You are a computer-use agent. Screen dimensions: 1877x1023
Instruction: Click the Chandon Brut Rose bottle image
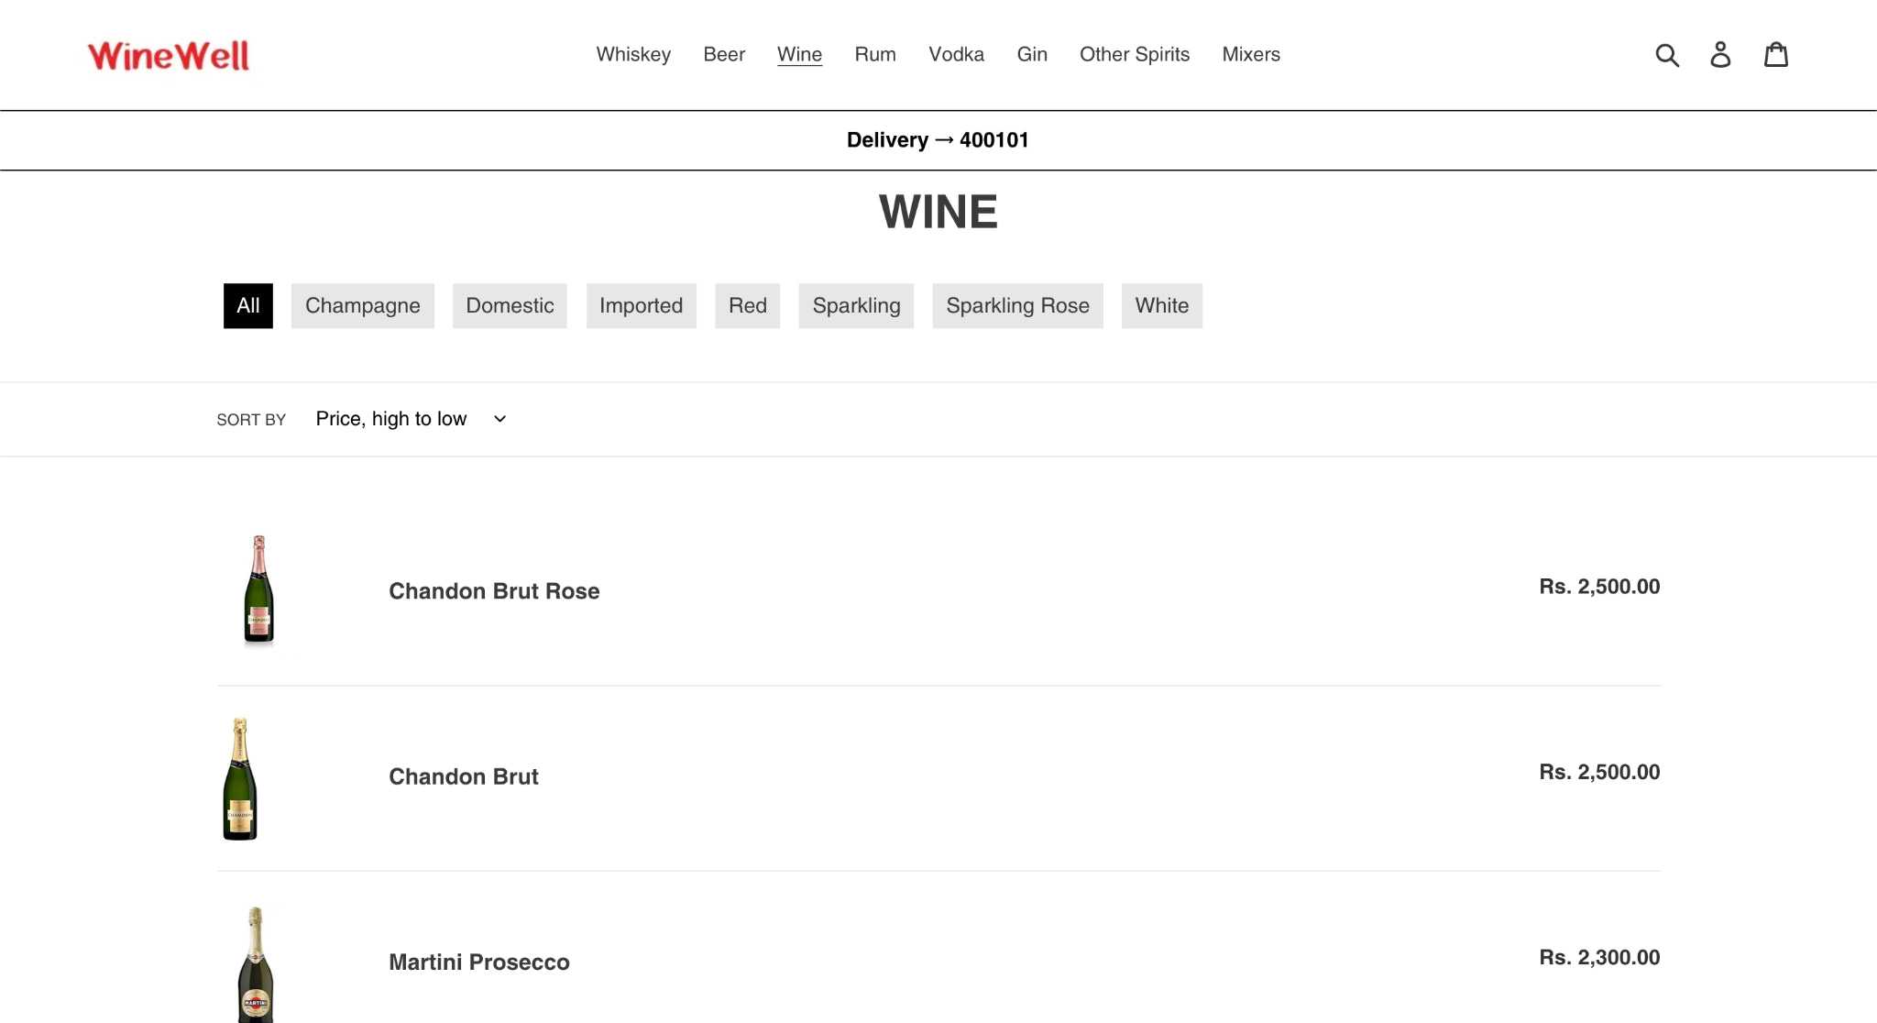click(259, 590)
